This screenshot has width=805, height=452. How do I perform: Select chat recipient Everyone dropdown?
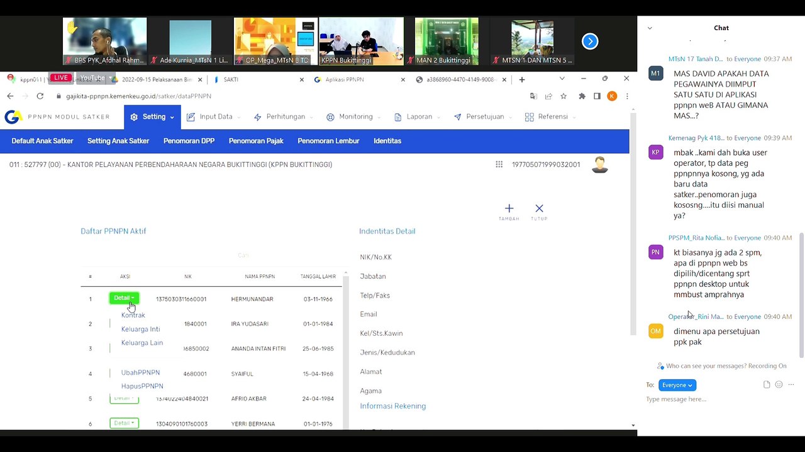677,385
